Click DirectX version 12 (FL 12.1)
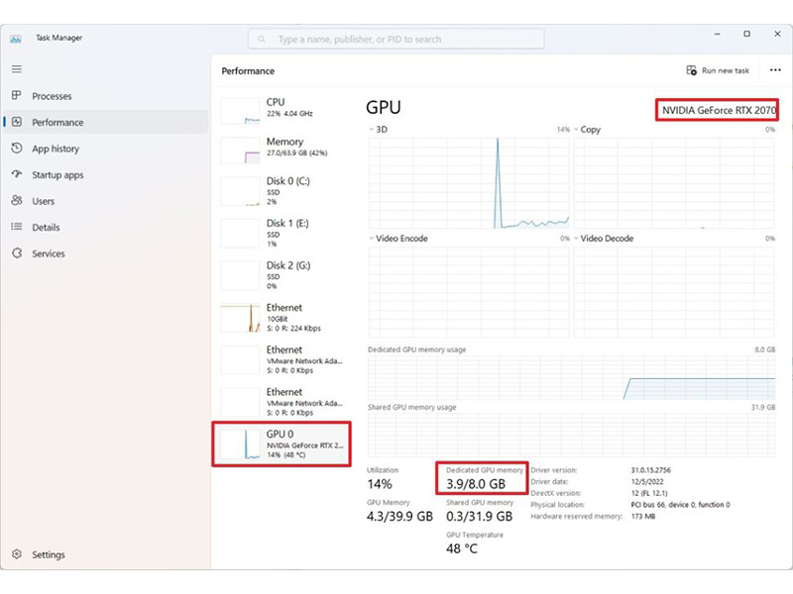This screenshot has height=594, width=793. coord(649,493)
